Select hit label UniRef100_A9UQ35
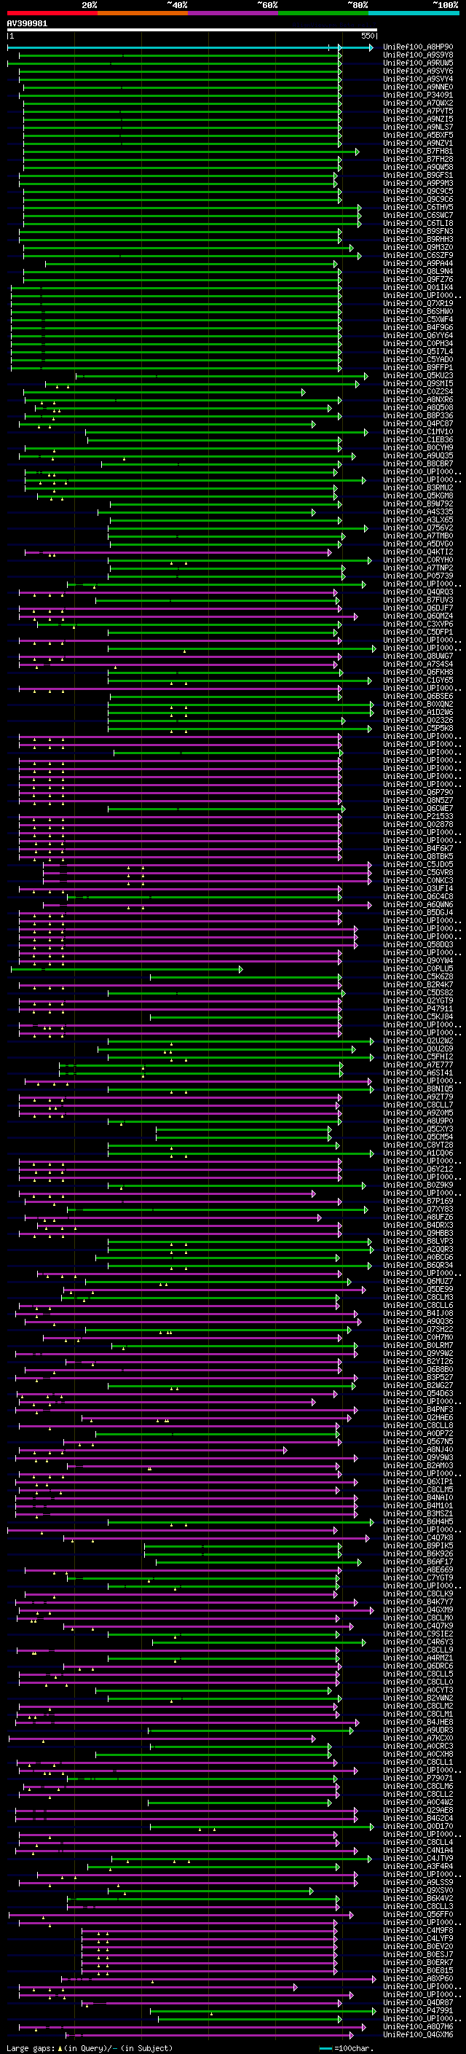This screenshot has height=2054, width=466. pyautogui.click(x=418, y=455)
